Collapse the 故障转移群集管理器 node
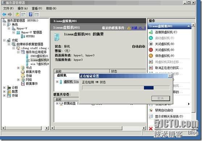Image resolution: width=202 pixels, height=141 pixels. pyautogui.click(x=9, y=44)
